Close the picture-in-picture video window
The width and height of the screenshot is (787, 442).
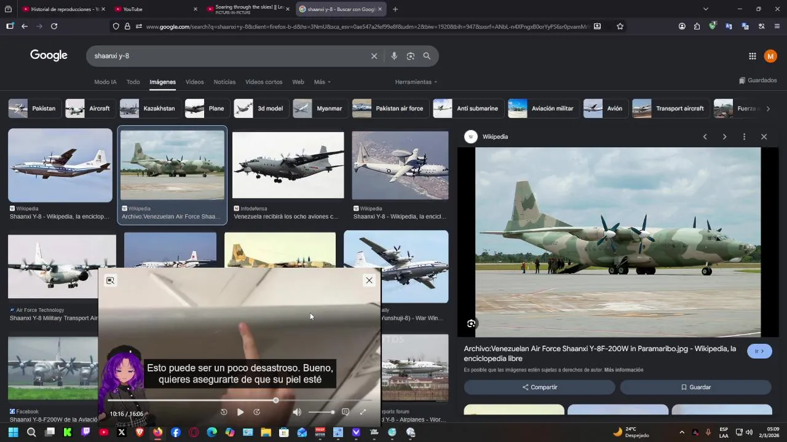369,281
